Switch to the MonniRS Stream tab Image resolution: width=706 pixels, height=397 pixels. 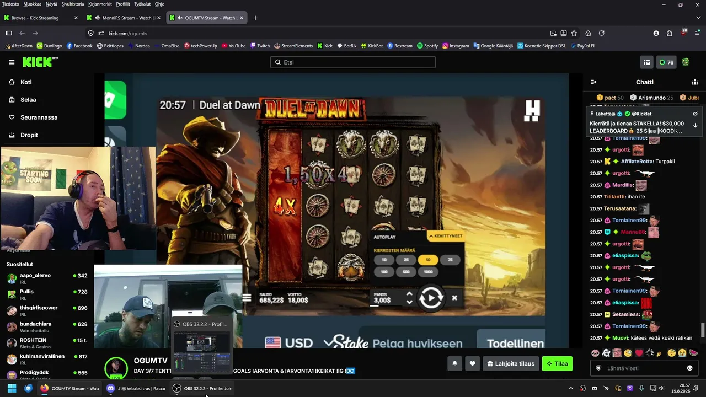coord(124,18)
